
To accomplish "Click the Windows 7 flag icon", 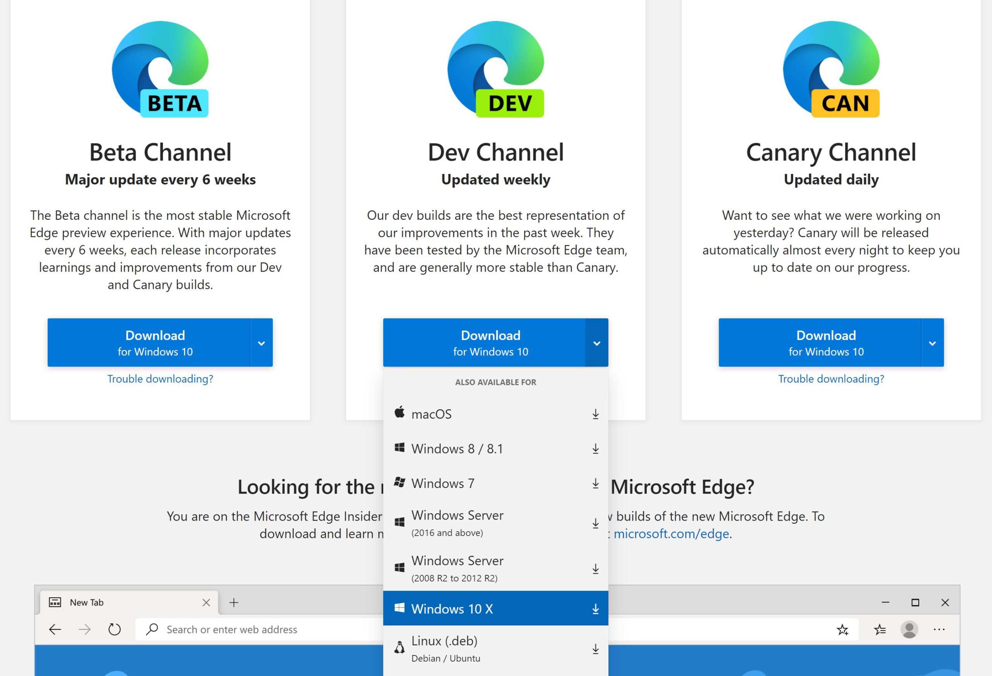I will [x=400, y=482].
